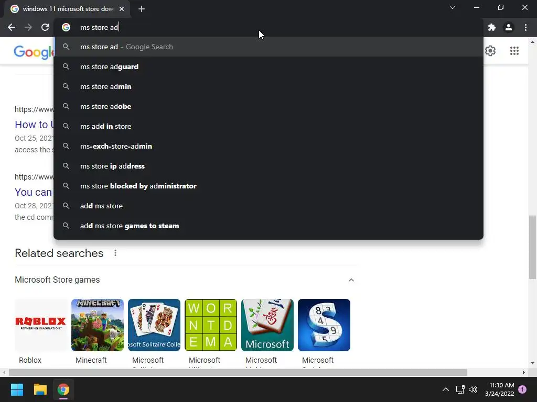Open the Chrome profile avatar
The width and height of the screenshot is (537, 402).
509,27
